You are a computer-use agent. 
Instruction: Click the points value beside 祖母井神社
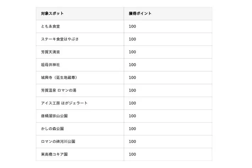click(132, 65)
